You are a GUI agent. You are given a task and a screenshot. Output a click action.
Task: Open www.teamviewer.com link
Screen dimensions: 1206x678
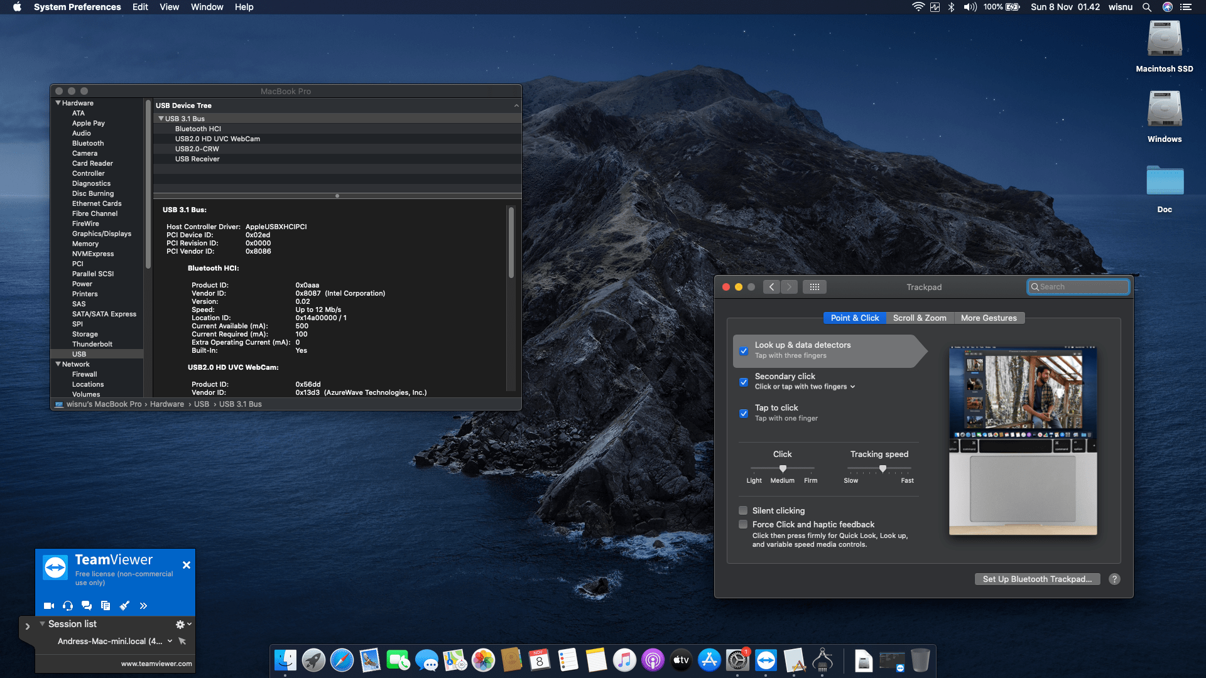click(x=156, y=663)
